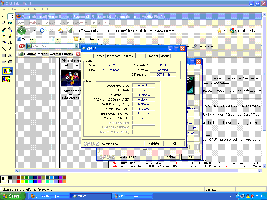Screen dimensions: 267x200
Task: Choose the Airbrush tool
Action: click(x=4, y=42)
